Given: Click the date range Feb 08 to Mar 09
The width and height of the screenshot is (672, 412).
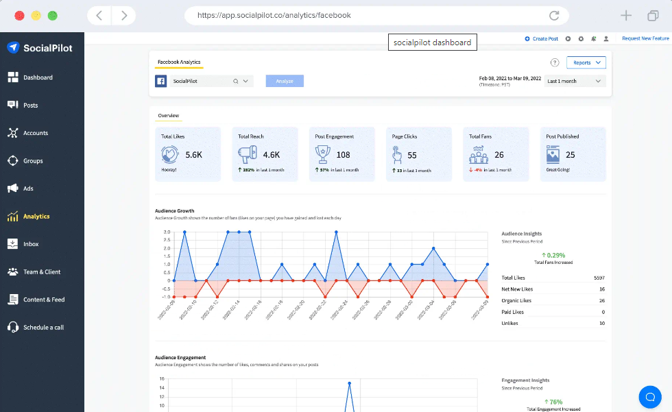Looking at the screenshot, I should coord(510,78).
